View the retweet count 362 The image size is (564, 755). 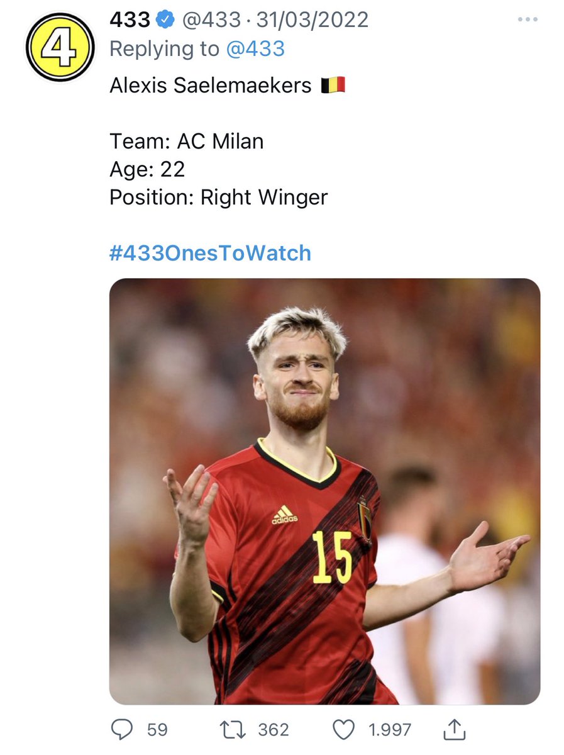tap(274, 730)
